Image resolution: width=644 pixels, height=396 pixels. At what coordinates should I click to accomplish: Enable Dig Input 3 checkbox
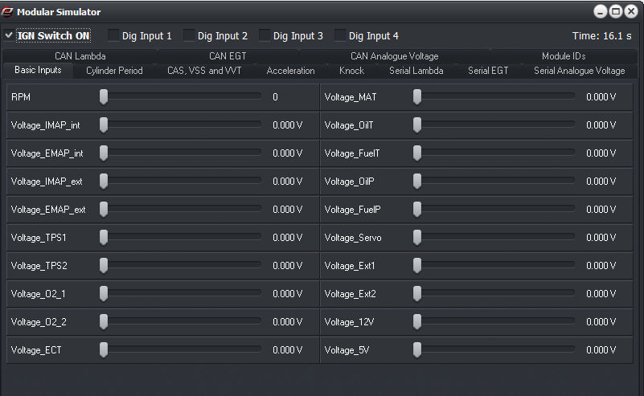click(264, 35)
